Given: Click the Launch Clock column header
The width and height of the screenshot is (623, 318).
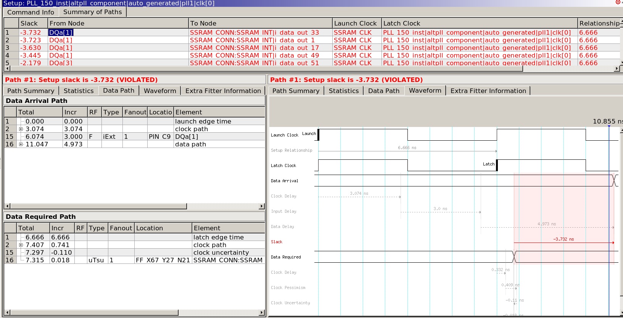Looking at the screenshot, I should 355,23.
